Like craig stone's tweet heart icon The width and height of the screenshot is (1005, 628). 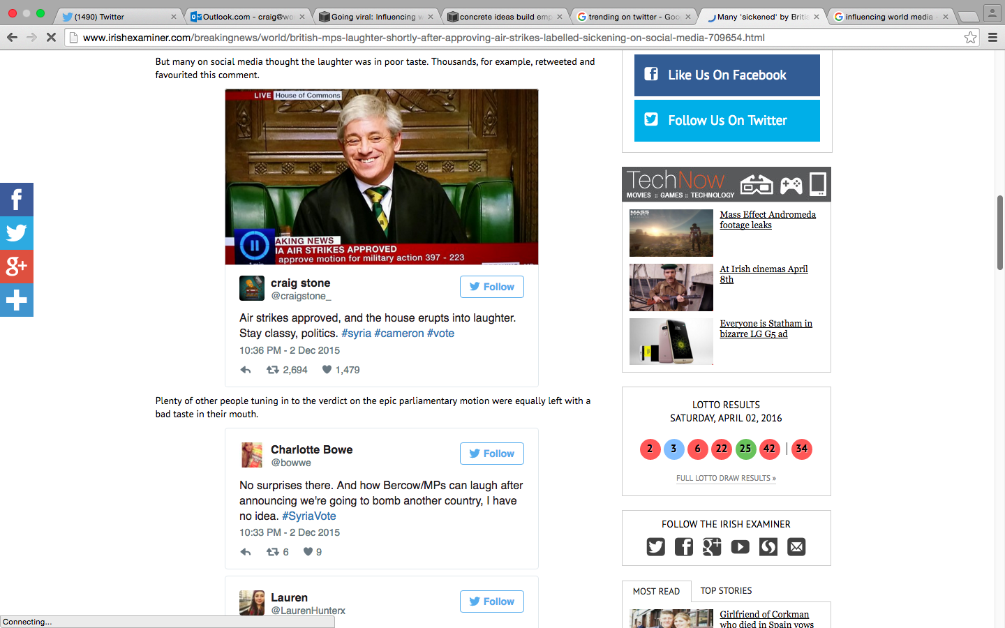tap(327, 370)
